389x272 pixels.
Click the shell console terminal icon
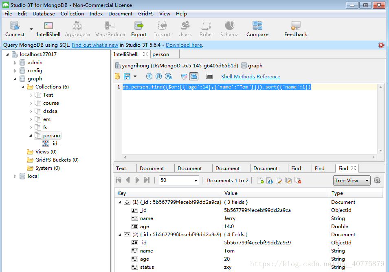pyautogui.click(x=209, y=76)
